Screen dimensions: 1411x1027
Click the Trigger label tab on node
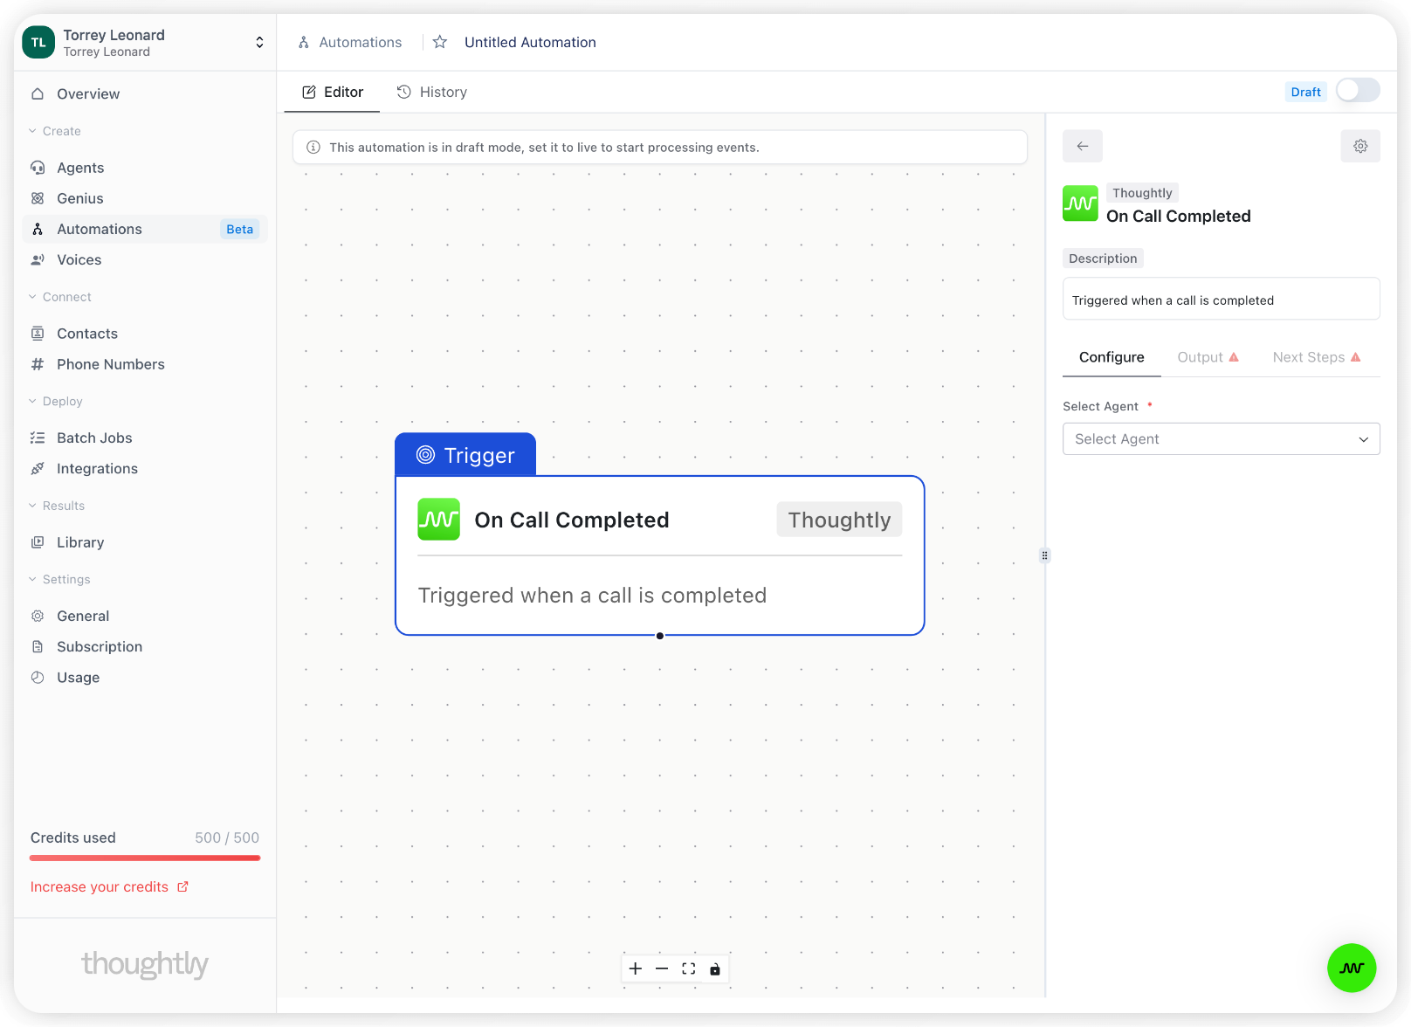(465, 455)
